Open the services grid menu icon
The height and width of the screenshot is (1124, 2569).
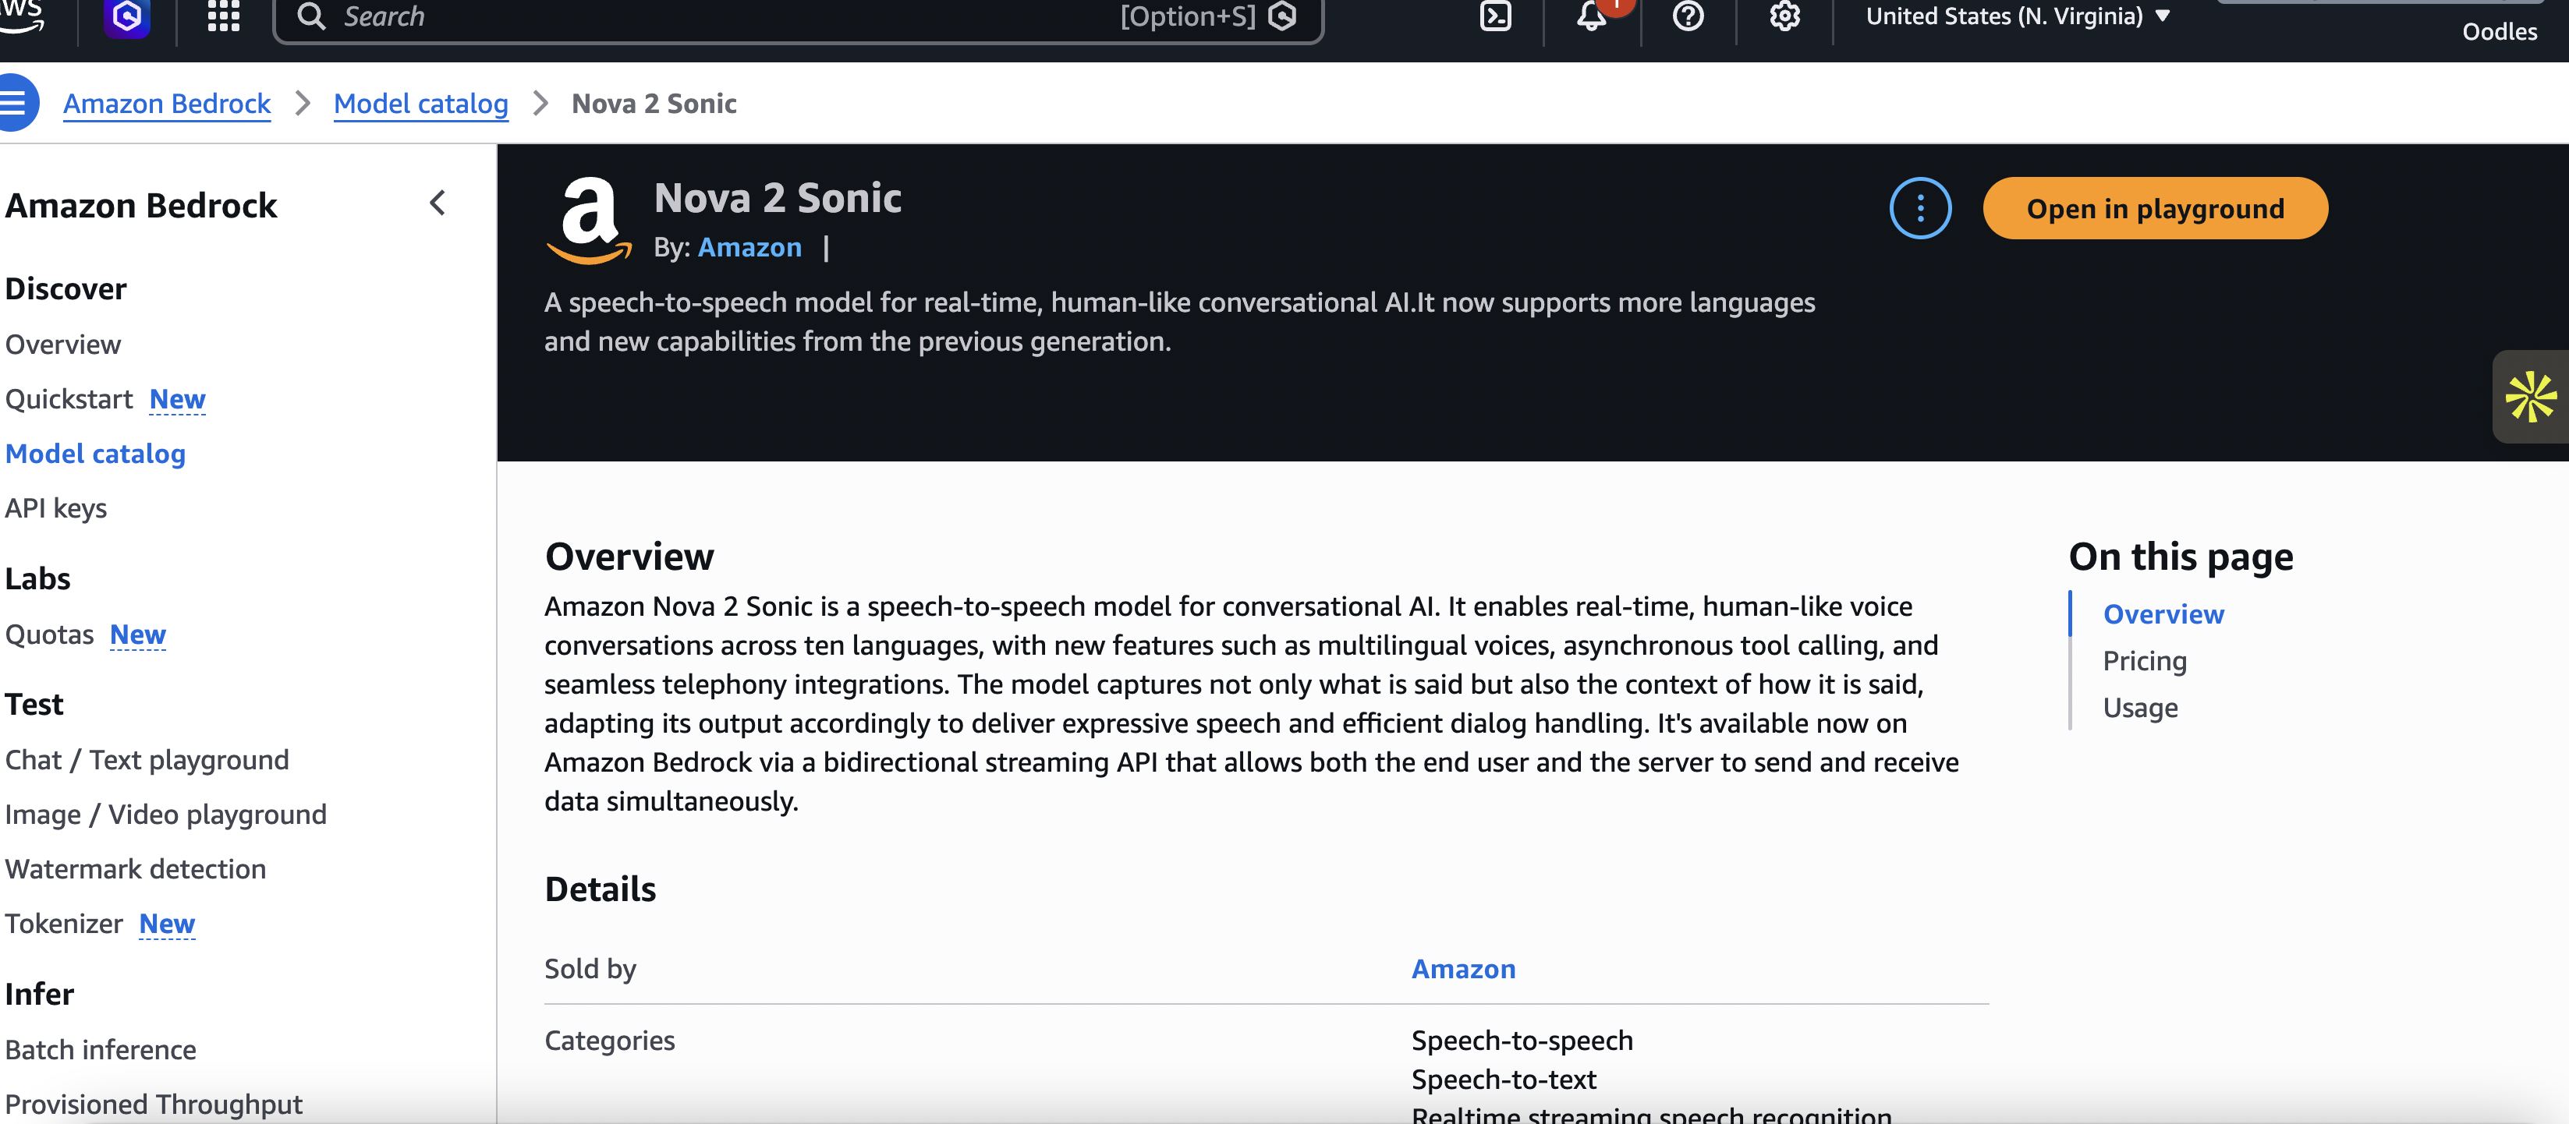[223, 16]
